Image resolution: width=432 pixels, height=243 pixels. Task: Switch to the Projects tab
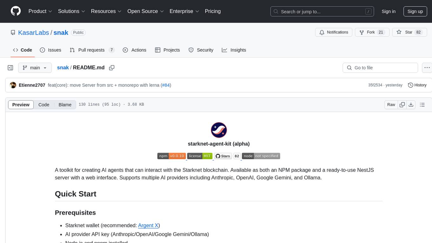pyautogui.click(x=167, y=50)
